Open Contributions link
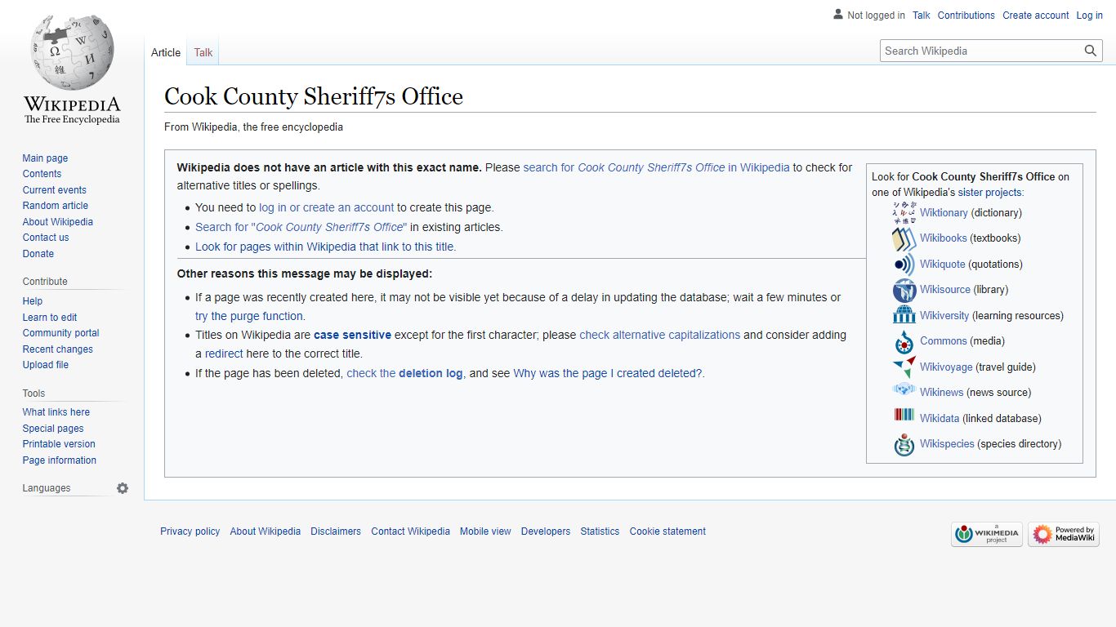 click(966, 15)
